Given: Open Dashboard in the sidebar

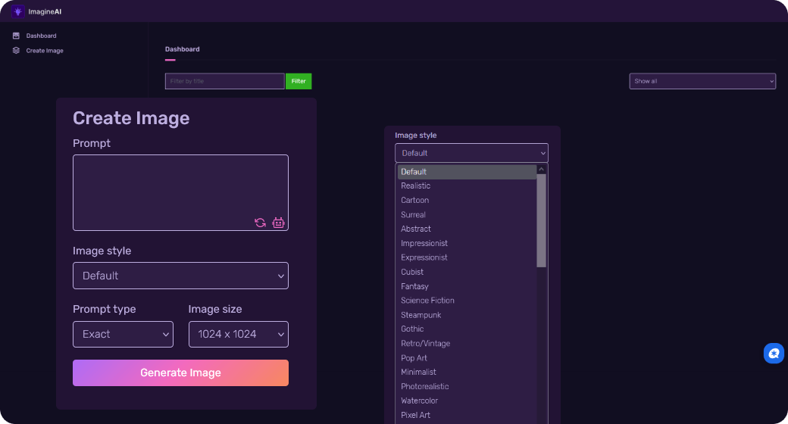Looking at the screenshot, I should [41, 36].
